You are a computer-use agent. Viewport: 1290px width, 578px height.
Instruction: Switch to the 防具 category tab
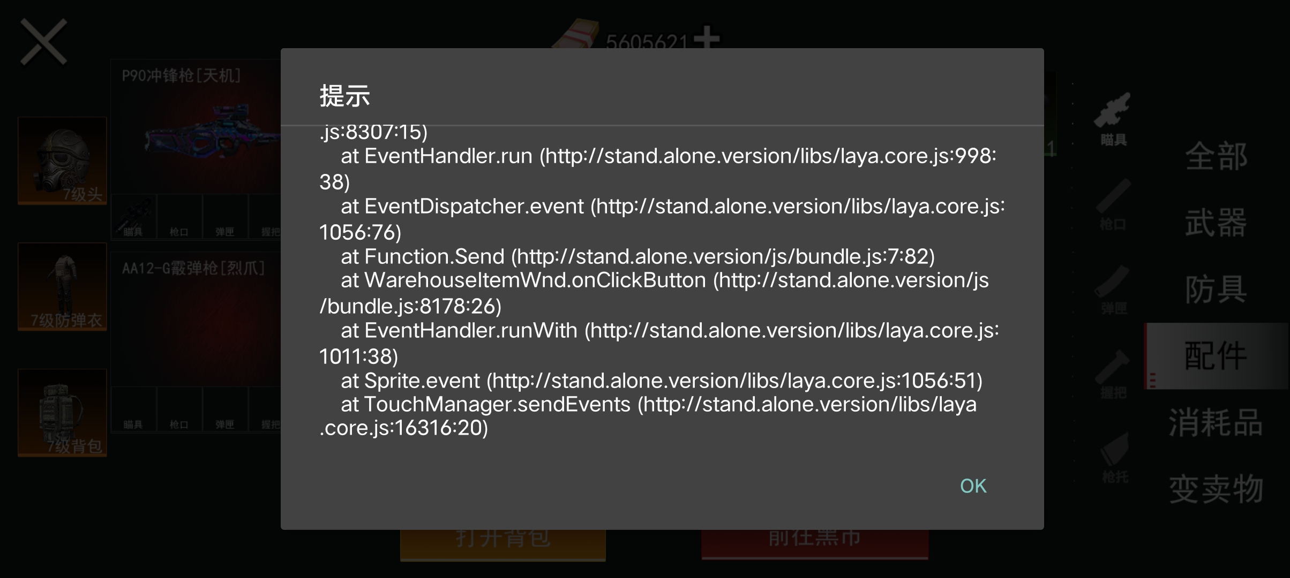1216,290
